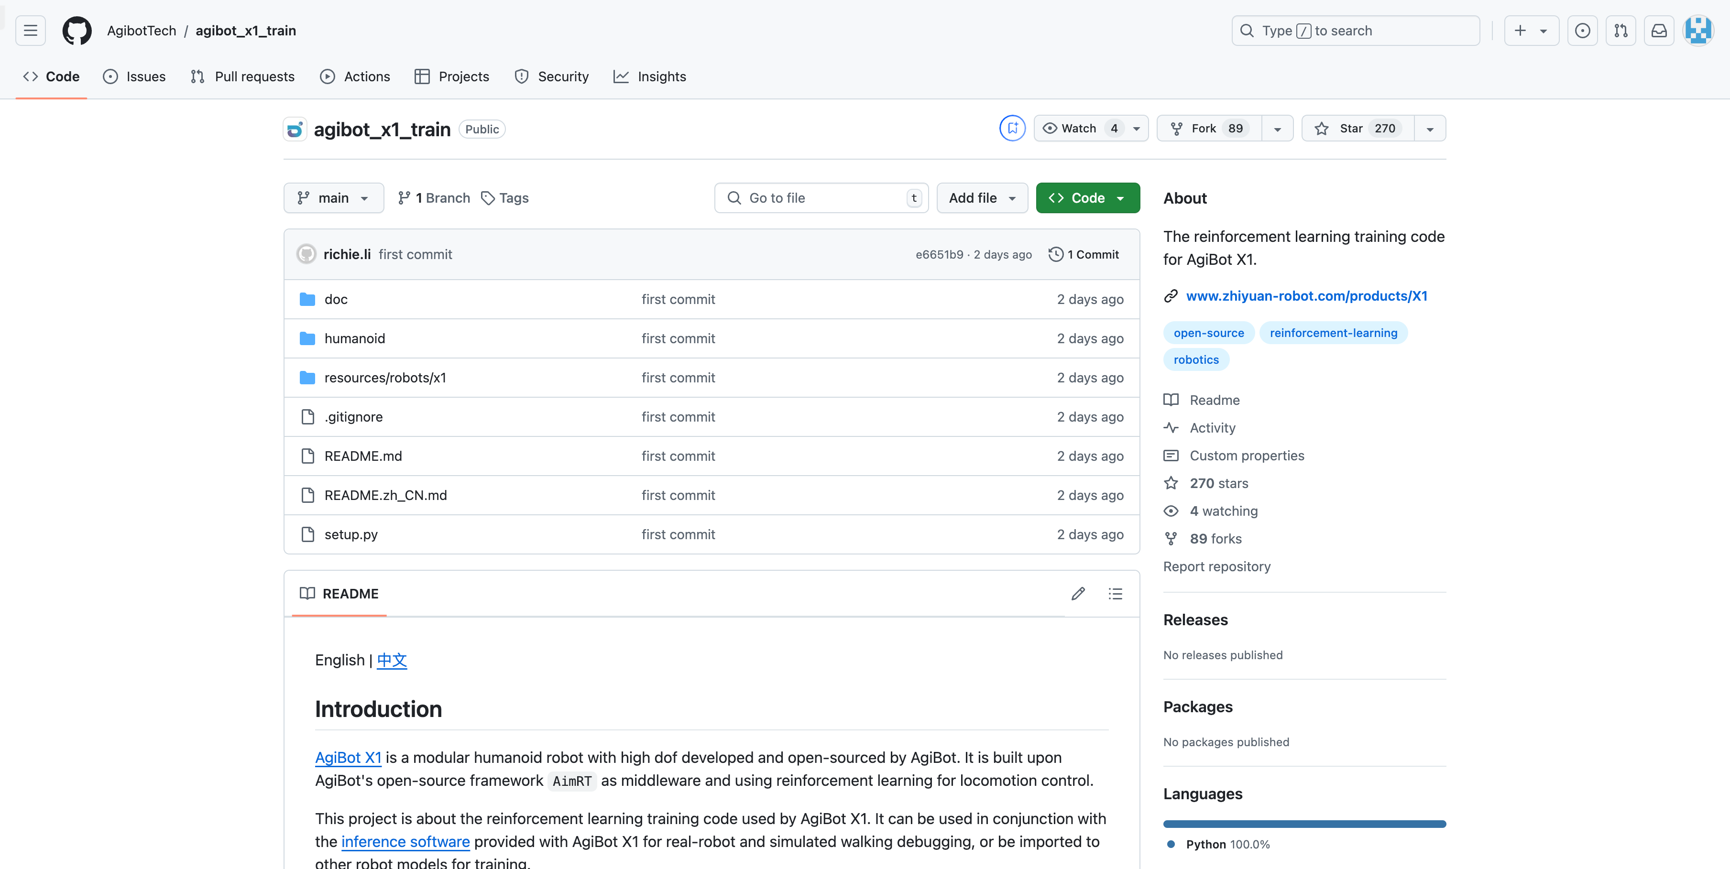Open the hamburger navigation menu
The height and width of the screenshot is (869, 1730).
[30, 31]
